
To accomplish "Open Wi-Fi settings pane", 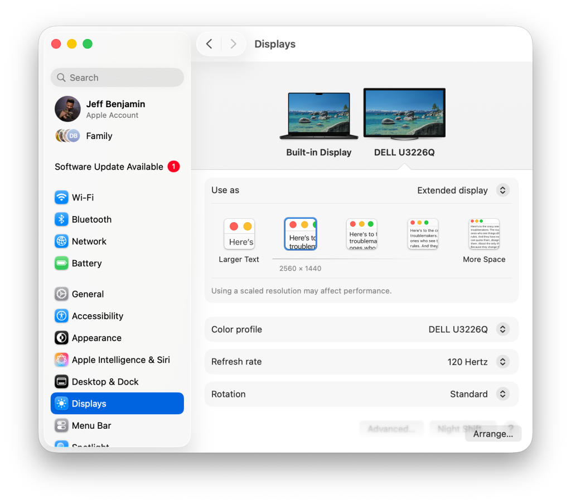I will pos(117,198).
